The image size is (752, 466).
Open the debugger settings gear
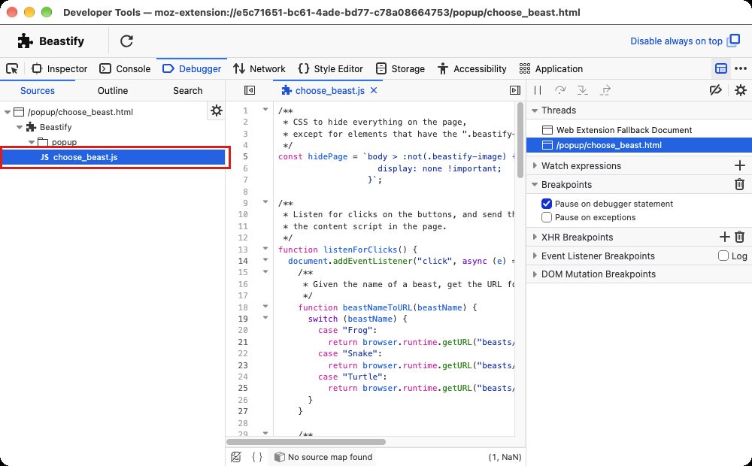(x=741, y=90)
